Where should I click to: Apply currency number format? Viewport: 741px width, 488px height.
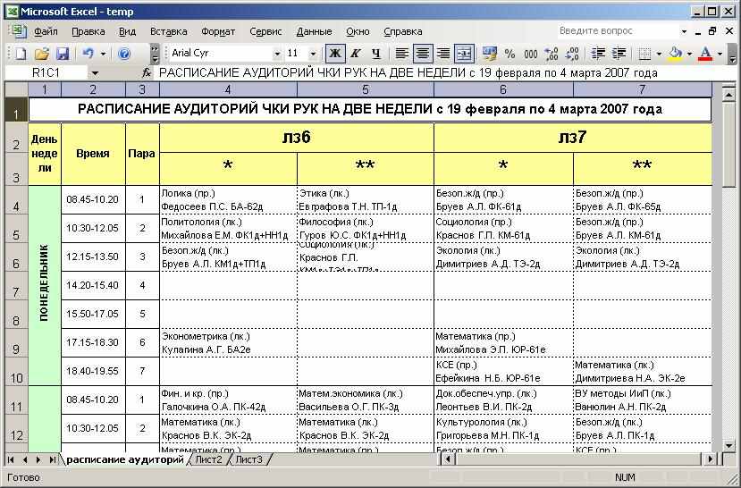(x=489, y=54)
